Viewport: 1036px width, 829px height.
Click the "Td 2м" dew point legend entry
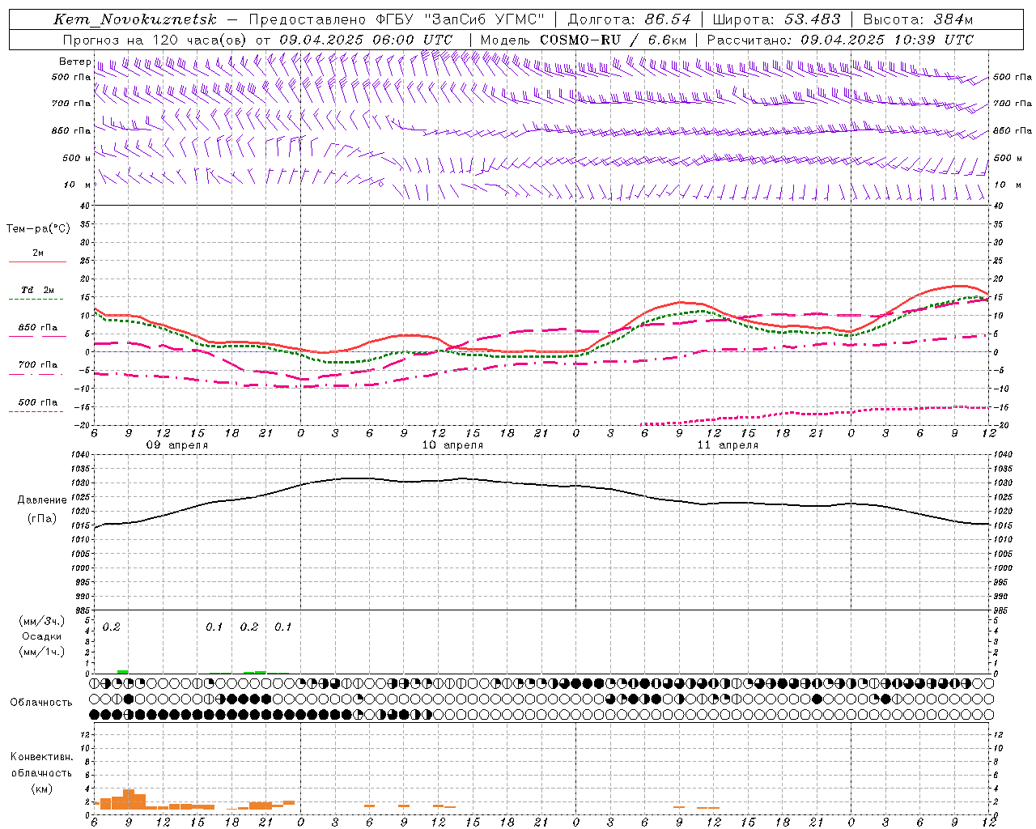tap(37, 290)
